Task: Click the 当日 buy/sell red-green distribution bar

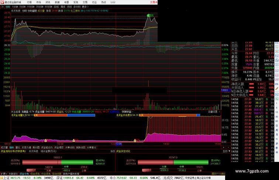Action: tap(58, 162)
